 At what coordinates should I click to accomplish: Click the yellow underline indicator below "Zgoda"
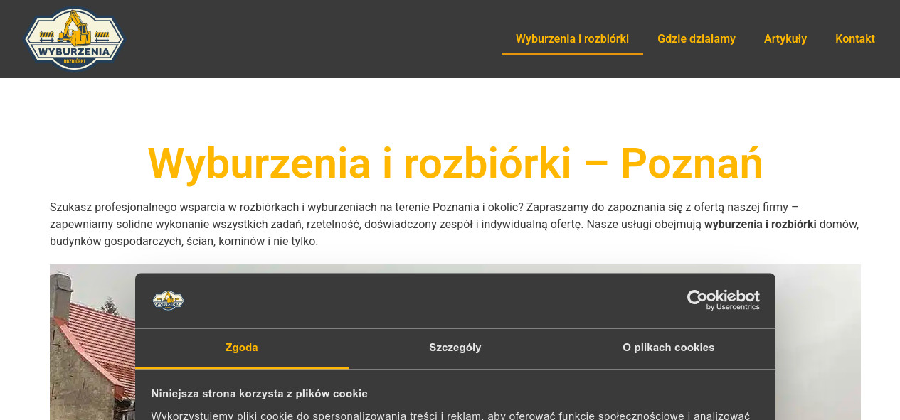pos(241,367)
